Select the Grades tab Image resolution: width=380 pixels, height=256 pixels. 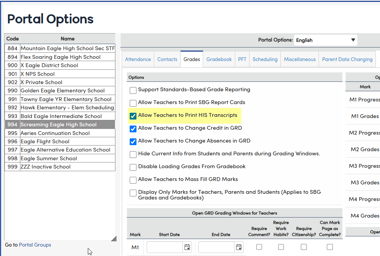click(192, 60)
